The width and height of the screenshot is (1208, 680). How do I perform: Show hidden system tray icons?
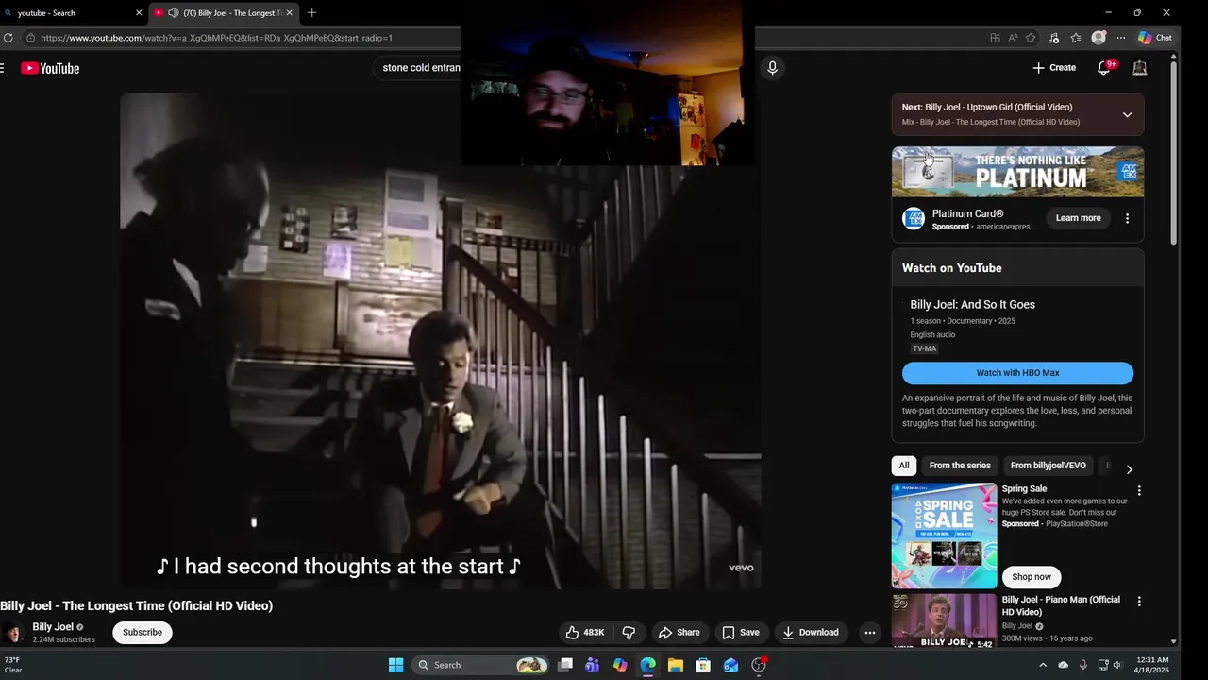(1043, 665)
